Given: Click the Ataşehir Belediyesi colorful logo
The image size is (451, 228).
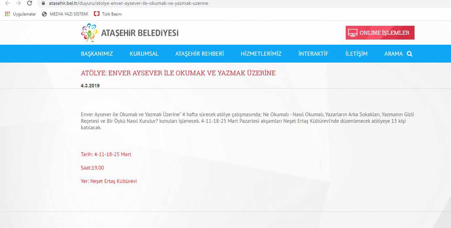Looking at the screenshot, I should 89,33.
